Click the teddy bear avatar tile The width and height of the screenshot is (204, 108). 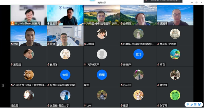(29, 75)
